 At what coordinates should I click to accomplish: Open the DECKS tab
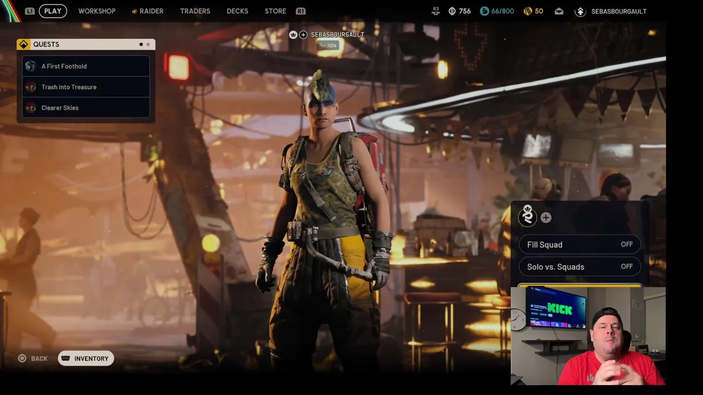(x=237, y=11)
